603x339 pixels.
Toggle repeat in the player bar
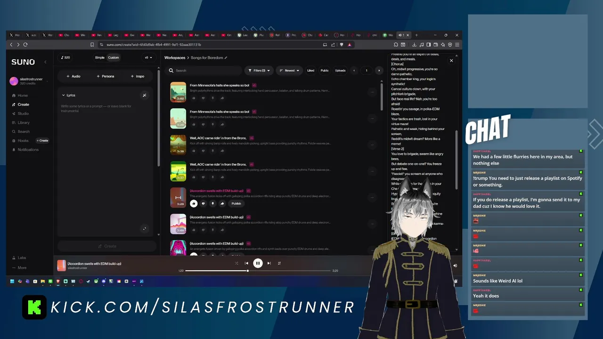[279, 263]
